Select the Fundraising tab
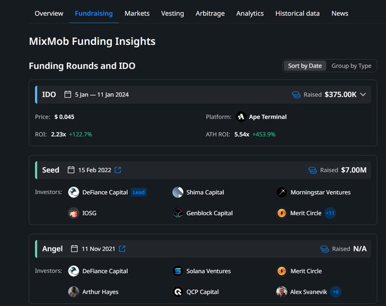This screenshot has height=306, width=386. click(x=94, y=13)
